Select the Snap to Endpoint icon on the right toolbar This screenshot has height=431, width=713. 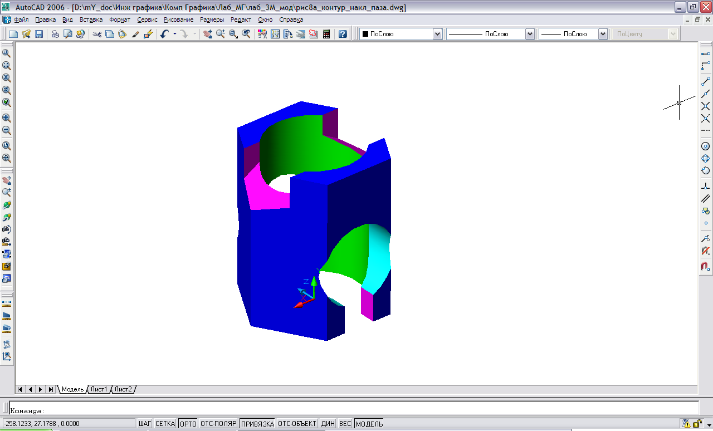[x=706, y=81]
